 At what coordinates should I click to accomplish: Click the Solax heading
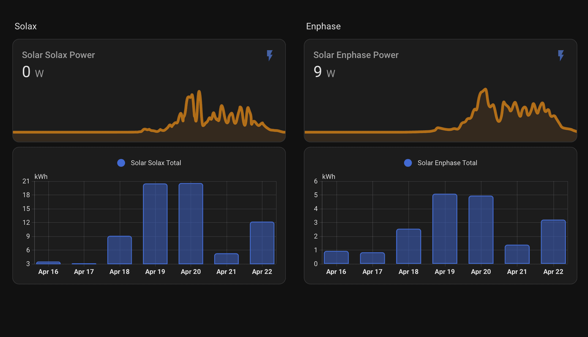26,26
